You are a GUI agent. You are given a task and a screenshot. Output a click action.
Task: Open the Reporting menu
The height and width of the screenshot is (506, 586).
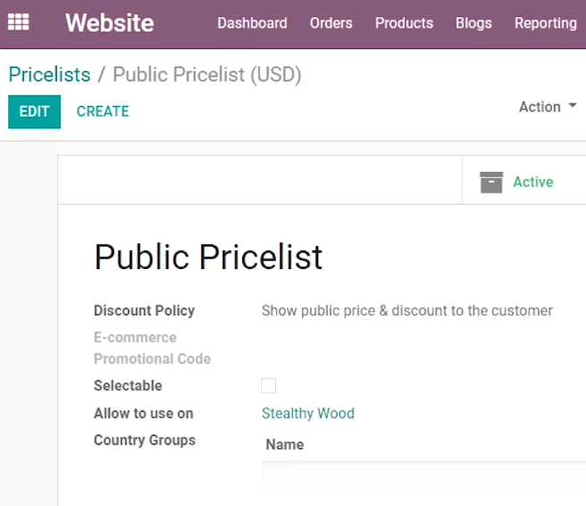pyautogui.click(x=546, y=23)
